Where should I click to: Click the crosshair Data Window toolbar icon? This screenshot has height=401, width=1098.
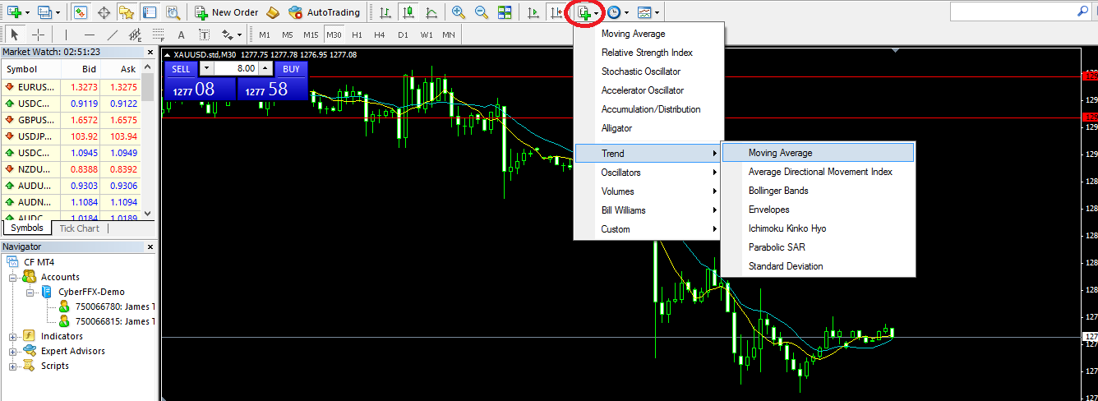click(104, 12)
